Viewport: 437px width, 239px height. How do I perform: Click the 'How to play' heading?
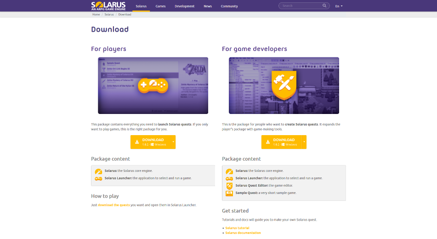(x=105, y=196)
